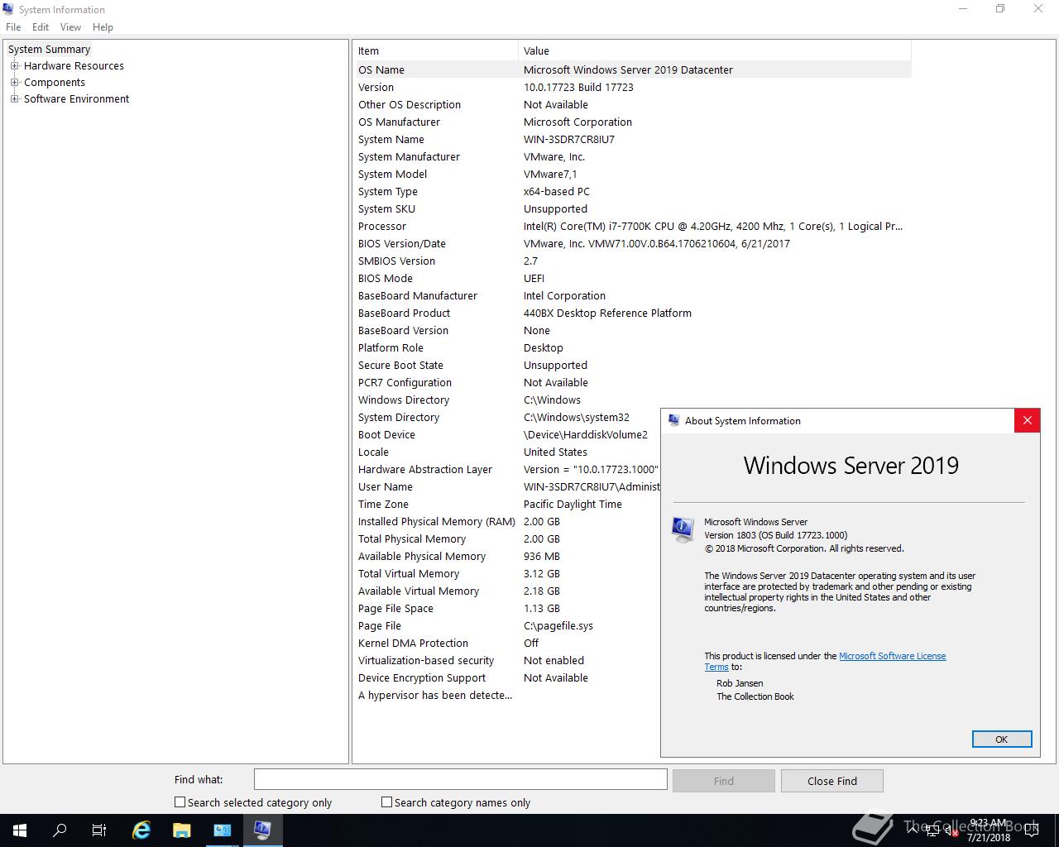Click the volume muted tray icon
This screenshot has height=847, width=1059.
pos(951,830)
